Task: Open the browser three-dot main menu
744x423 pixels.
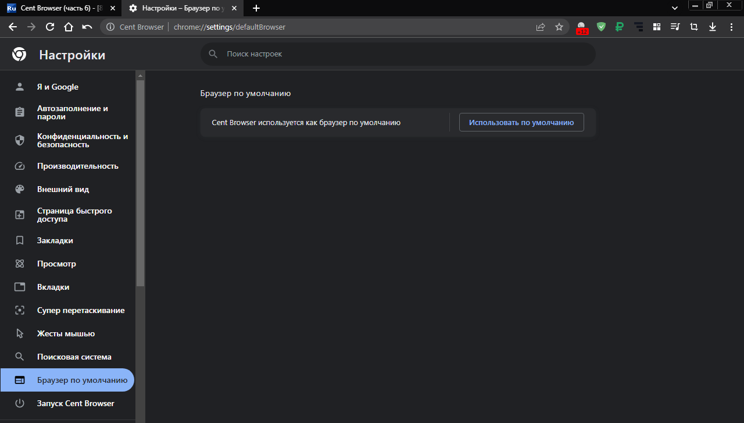Action: (731, 27)
